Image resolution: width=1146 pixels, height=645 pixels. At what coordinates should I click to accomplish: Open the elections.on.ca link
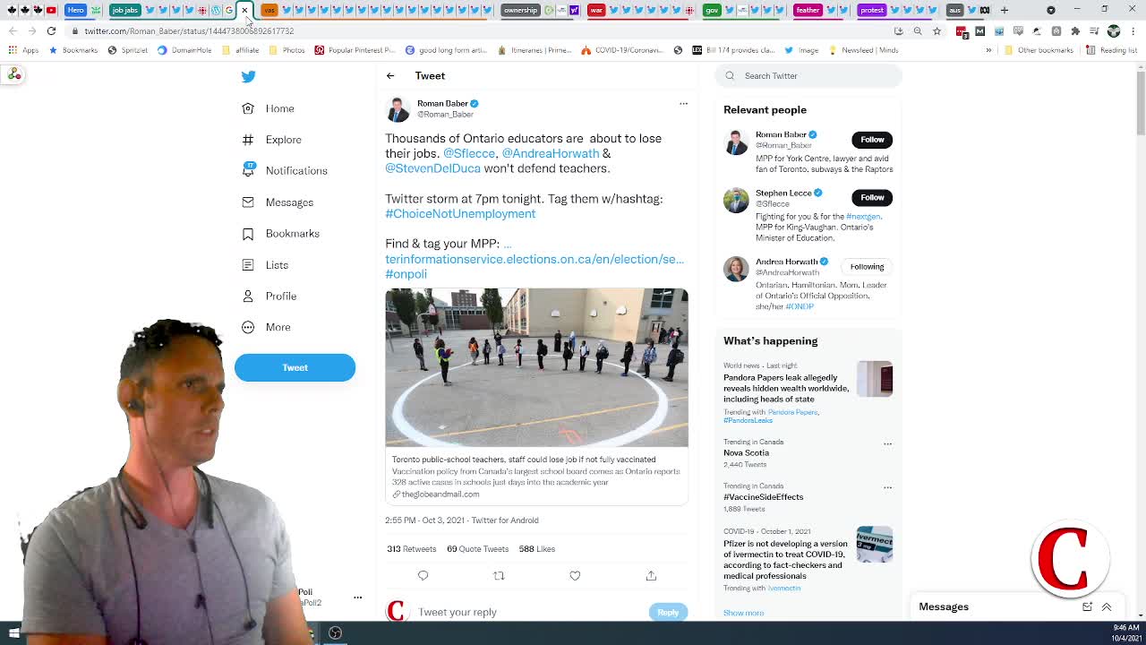[x=535, y=259]
